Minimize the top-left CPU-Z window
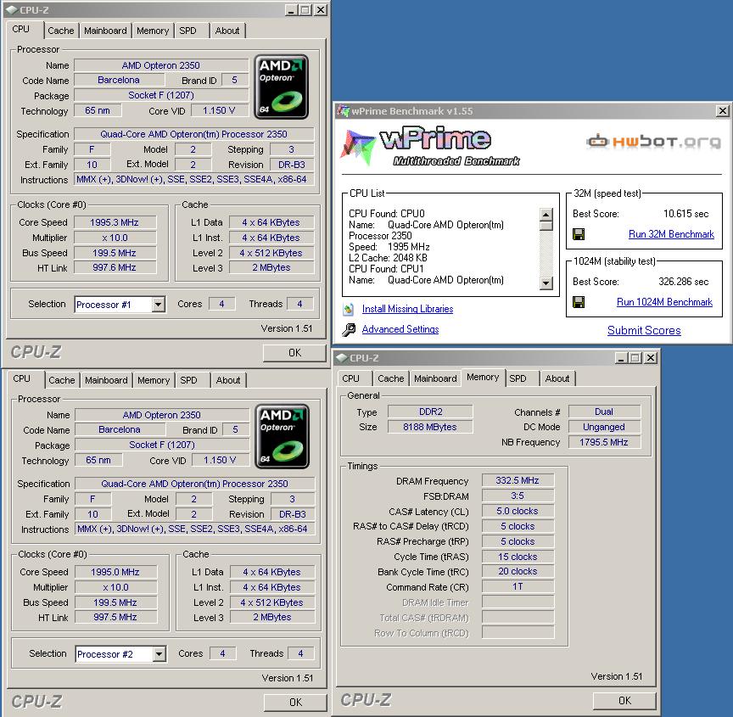The width and height of the screenshot is (733, 717). [290, 10]
